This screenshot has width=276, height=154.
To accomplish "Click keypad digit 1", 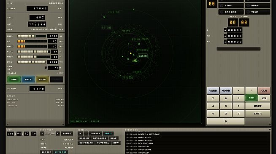I will [x=213, y=114].
